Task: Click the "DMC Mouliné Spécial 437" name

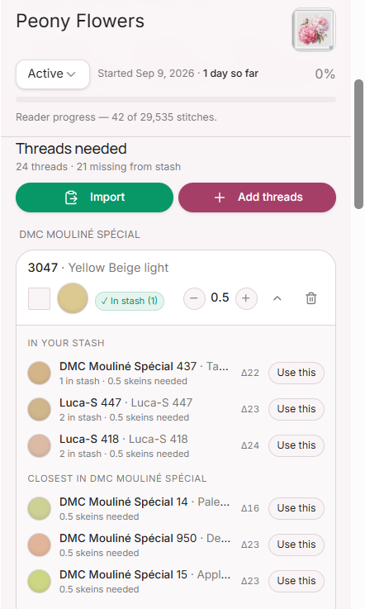Action: click(x=128, y=366)
